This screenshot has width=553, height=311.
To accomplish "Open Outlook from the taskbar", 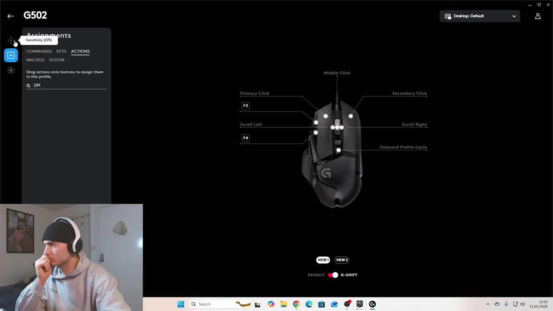I will (x=334, y=304).
